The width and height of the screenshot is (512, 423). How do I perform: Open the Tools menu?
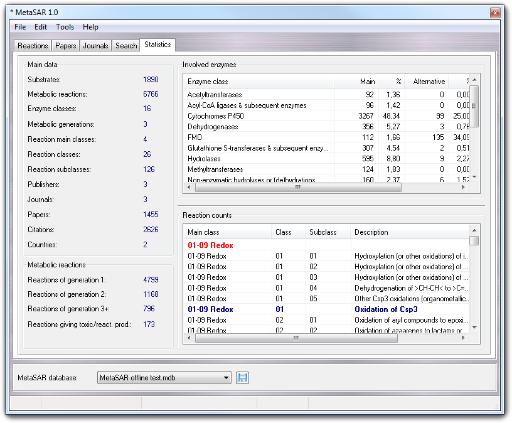[65, 27]
